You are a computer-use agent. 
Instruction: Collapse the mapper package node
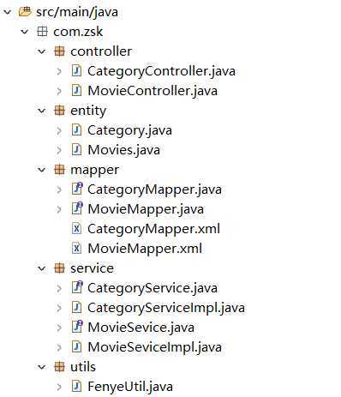click(42, 170)
